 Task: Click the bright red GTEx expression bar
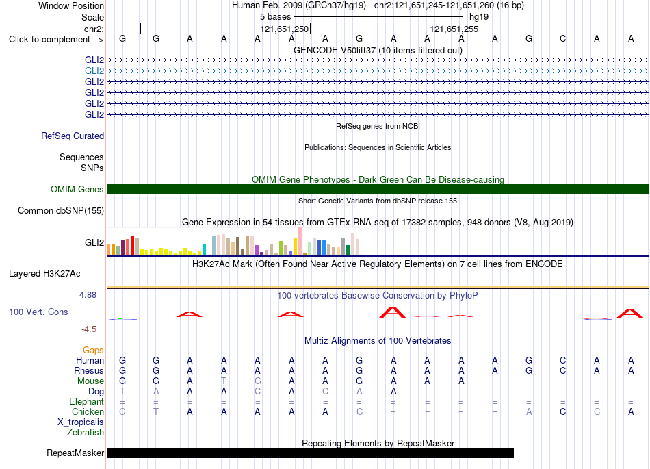[132, 246]
